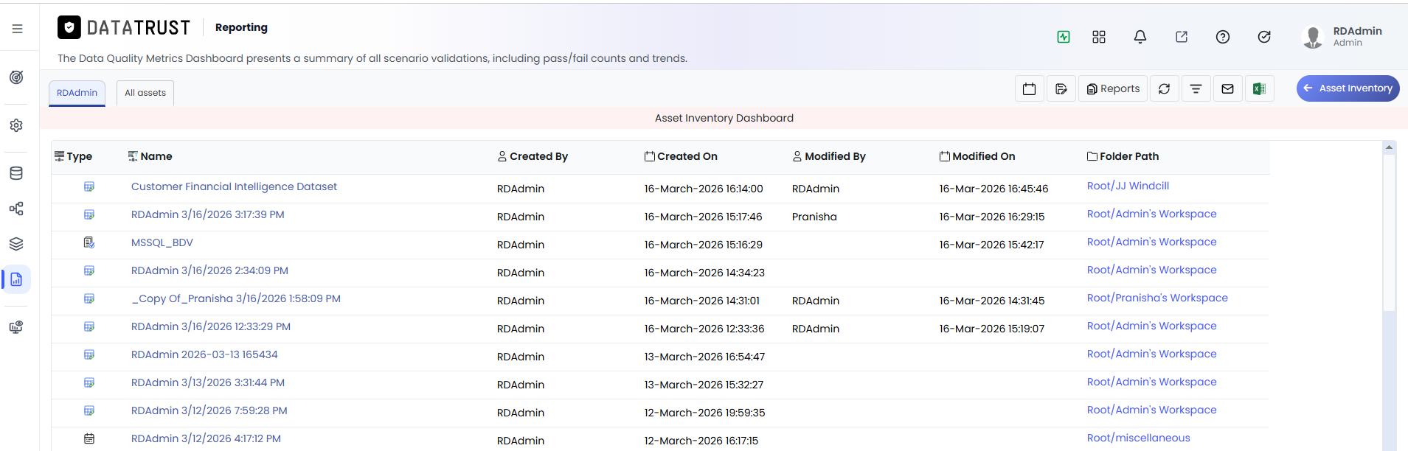Click the notifications bell icon

[x=1140, y=37]
